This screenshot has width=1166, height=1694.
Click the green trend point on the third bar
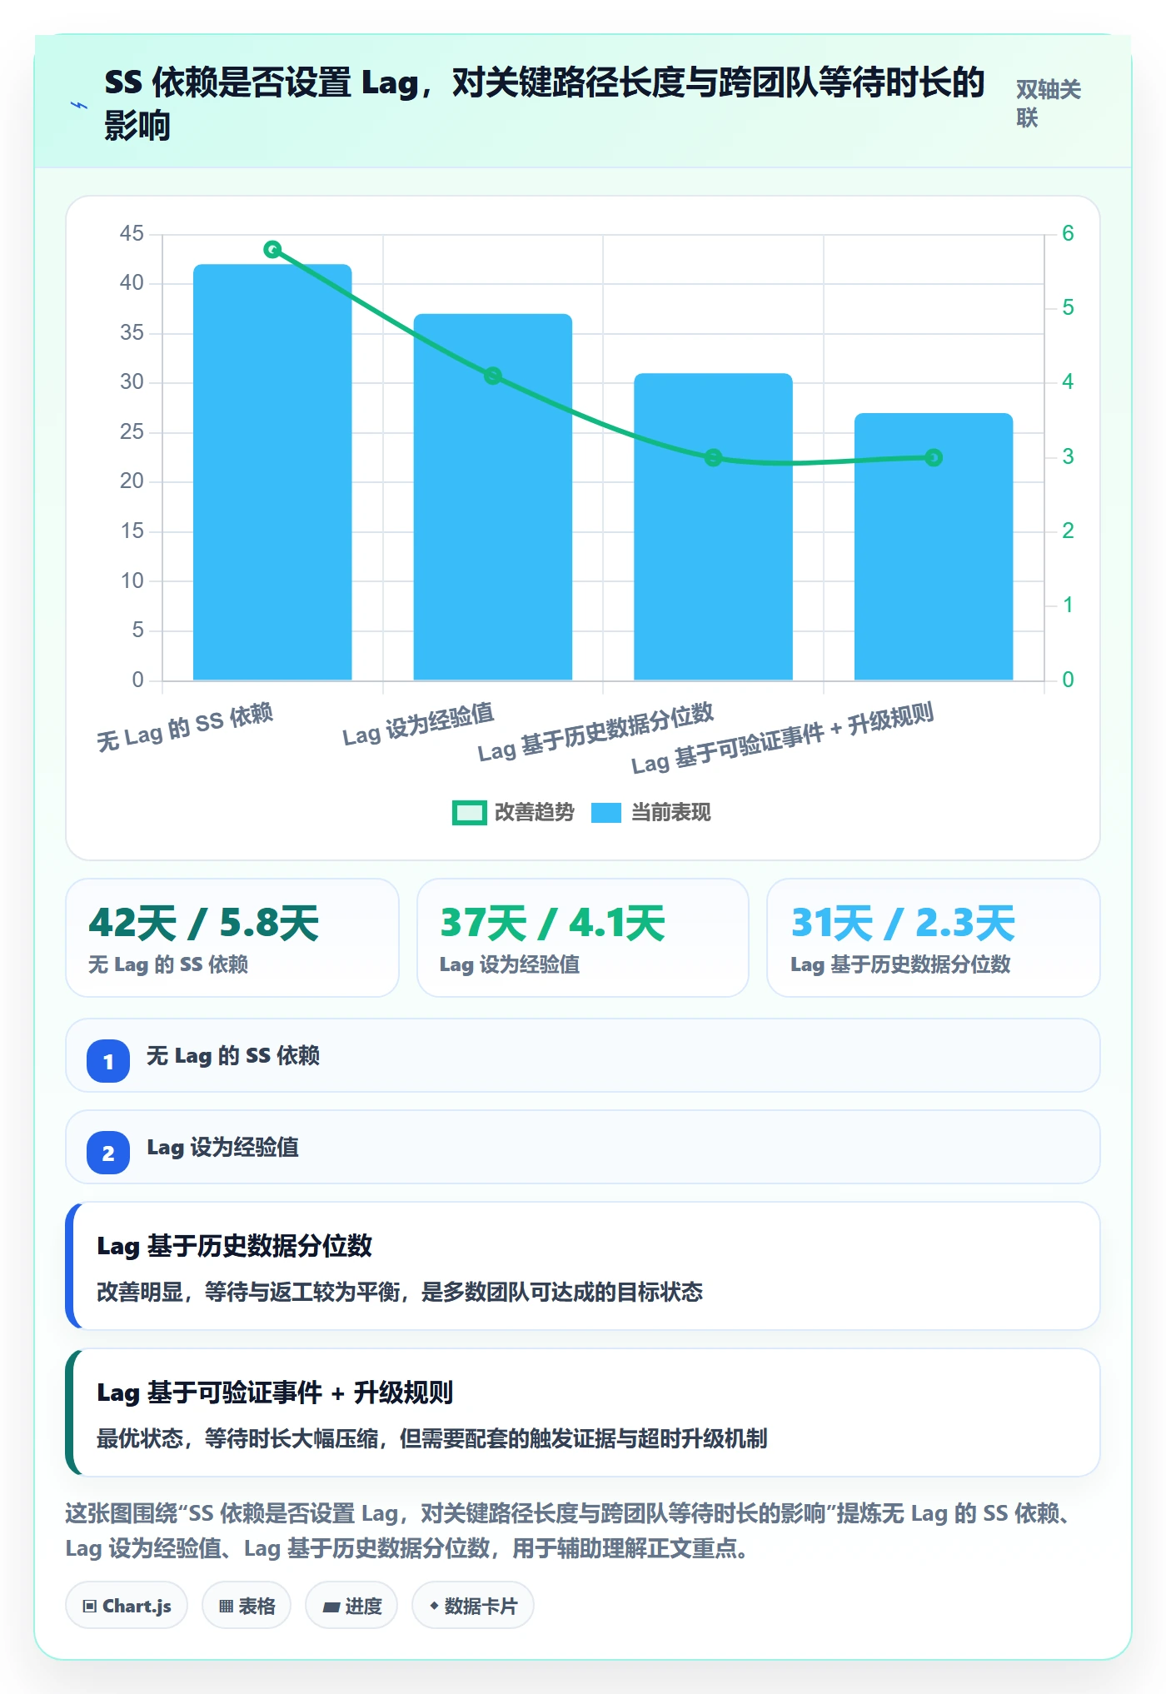coord(713,457)
